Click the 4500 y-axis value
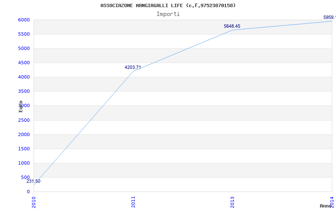The image size is (336, 210). click(x=24, y=63)
